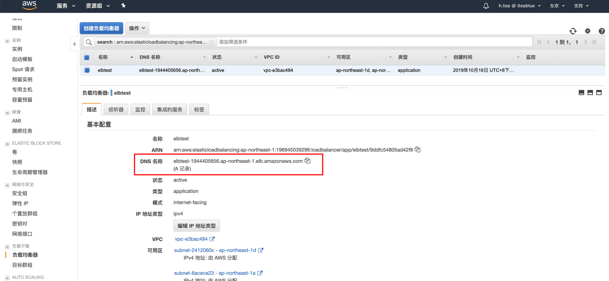Copy the DNS name with the copy icon

click(308, 161)
